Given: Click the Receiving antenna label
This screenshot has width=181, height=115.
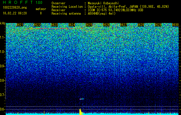Looking at the screenshot, I should 66,14.
